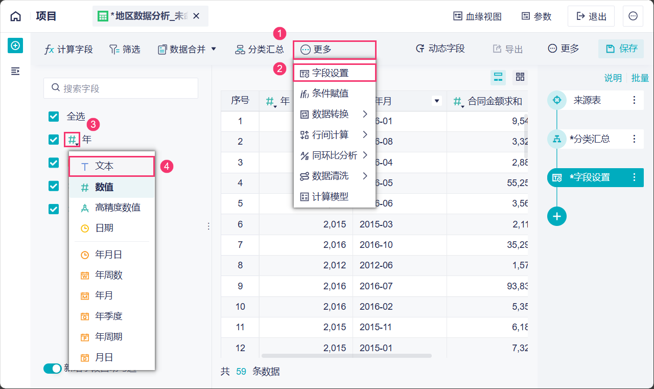Add a new step with plus button
This screenshot has height=389, width=654.
pyautogui.click(x=557, y=216)
